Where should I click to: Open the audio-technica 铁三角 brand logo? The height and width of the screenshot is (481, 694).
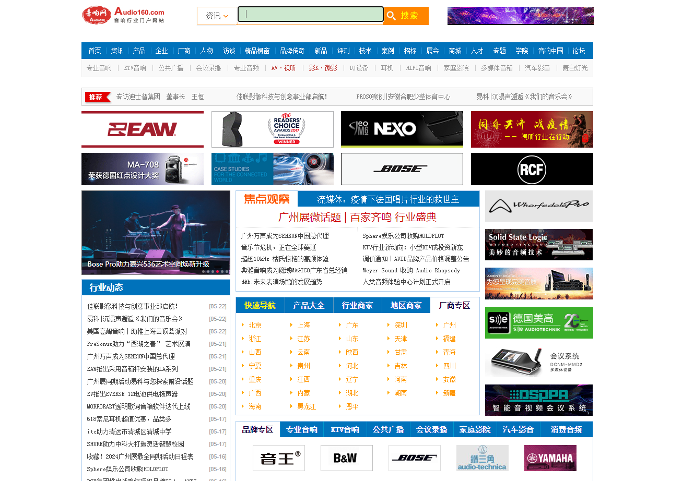pos(483,458)
